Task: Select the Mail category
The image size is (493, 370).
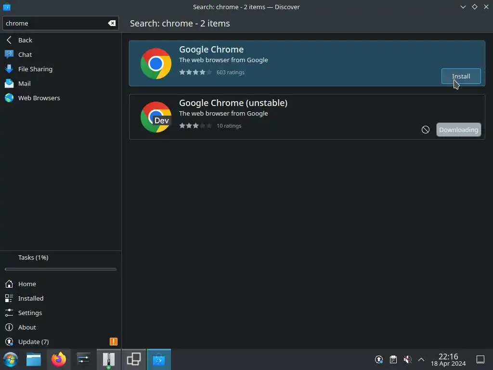Action: tap(61, 83)
